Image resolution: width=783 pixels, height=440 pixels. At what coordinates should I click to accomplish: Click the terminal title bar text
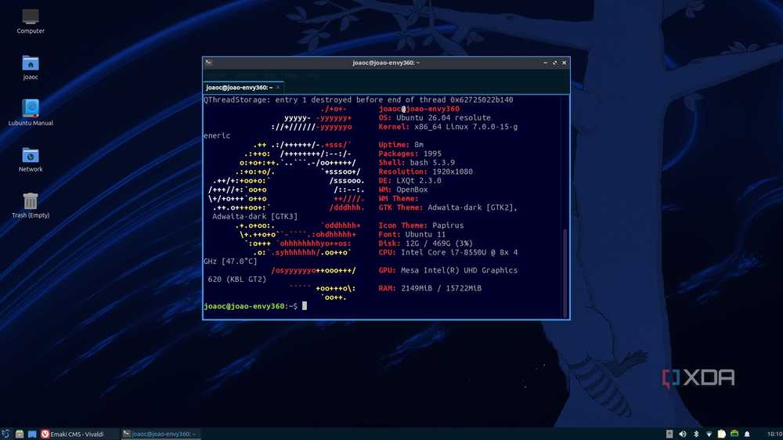click(x=386, y=63)
